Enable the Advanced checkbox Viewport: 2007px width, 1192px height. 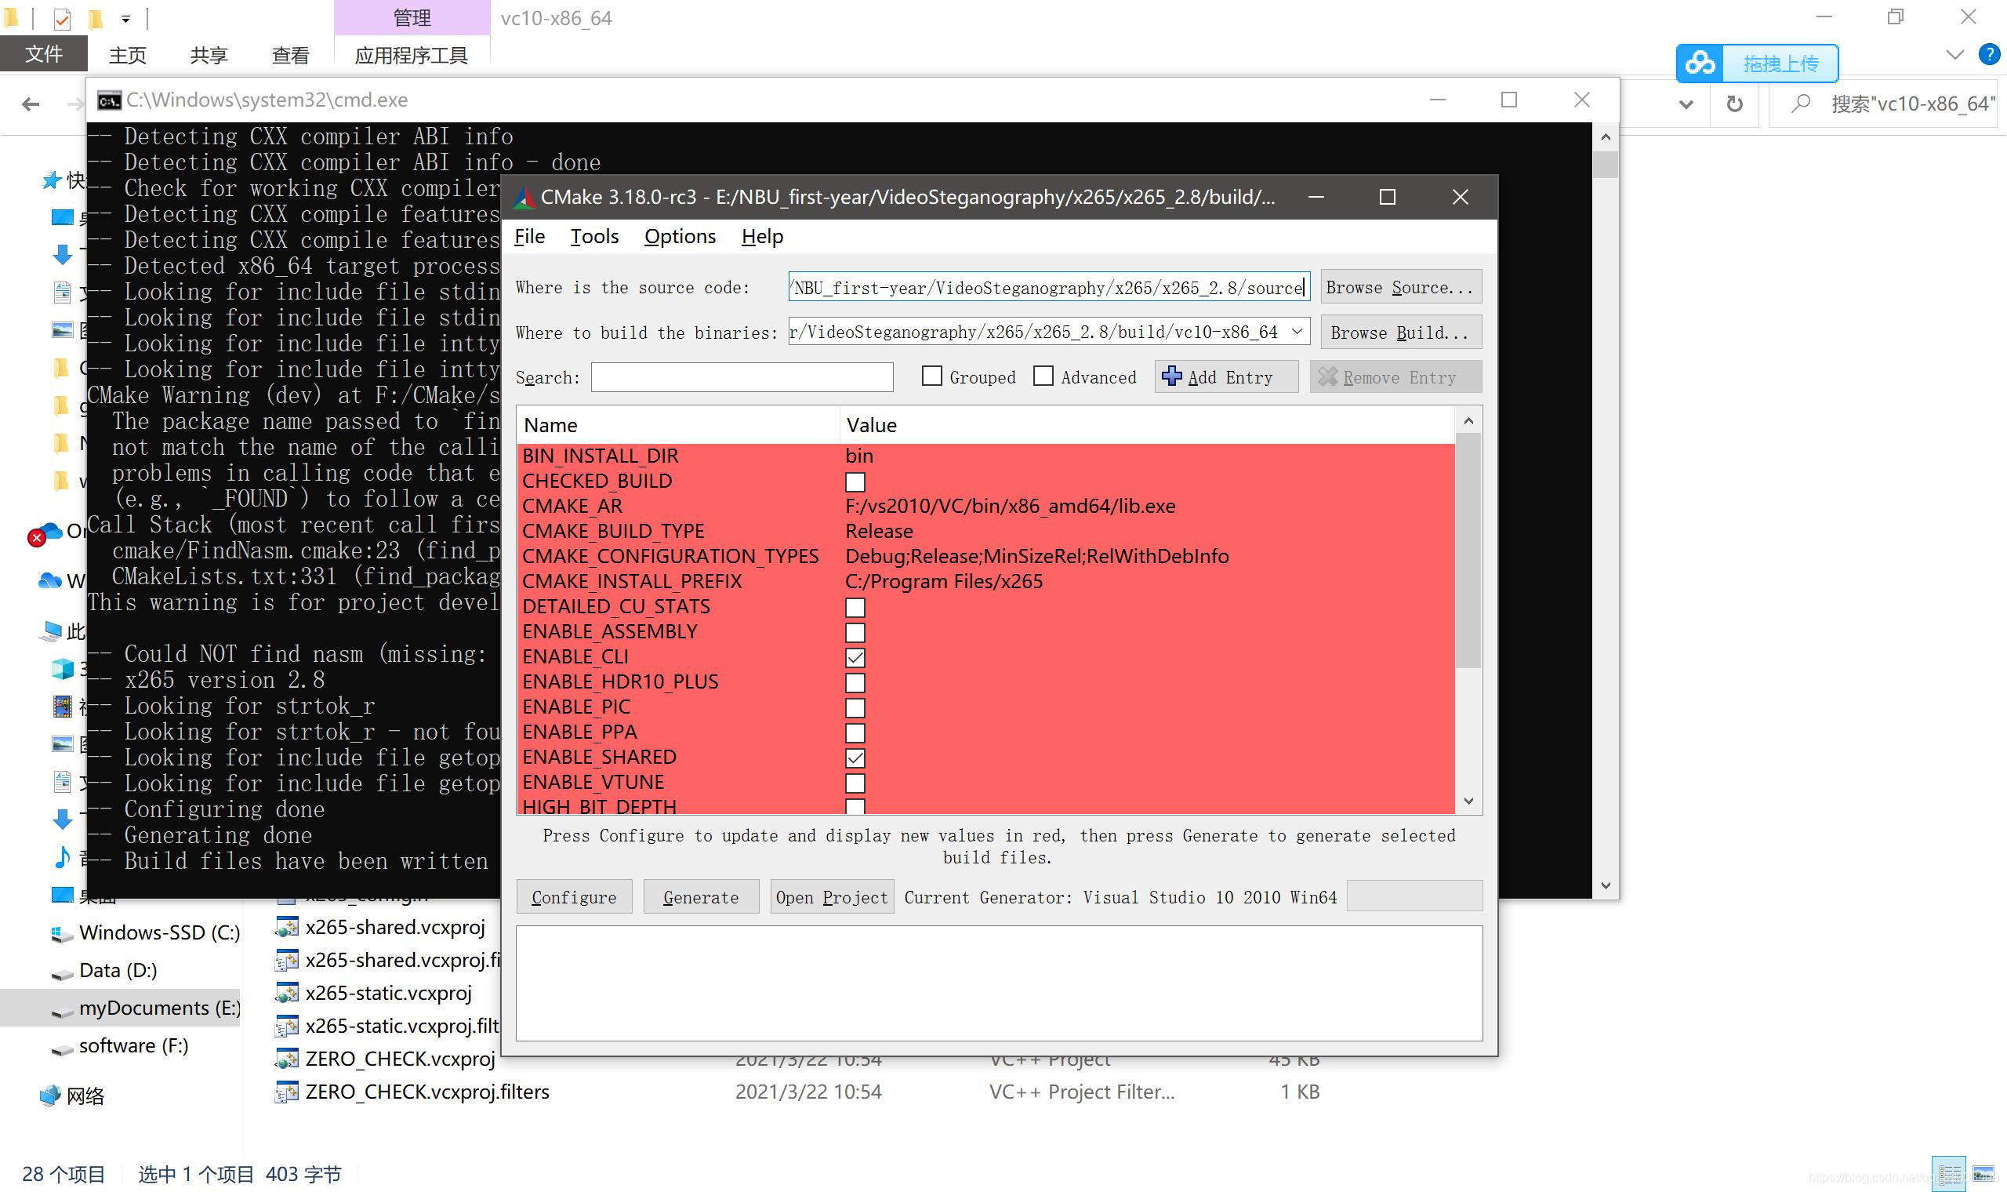(1043, 376)
